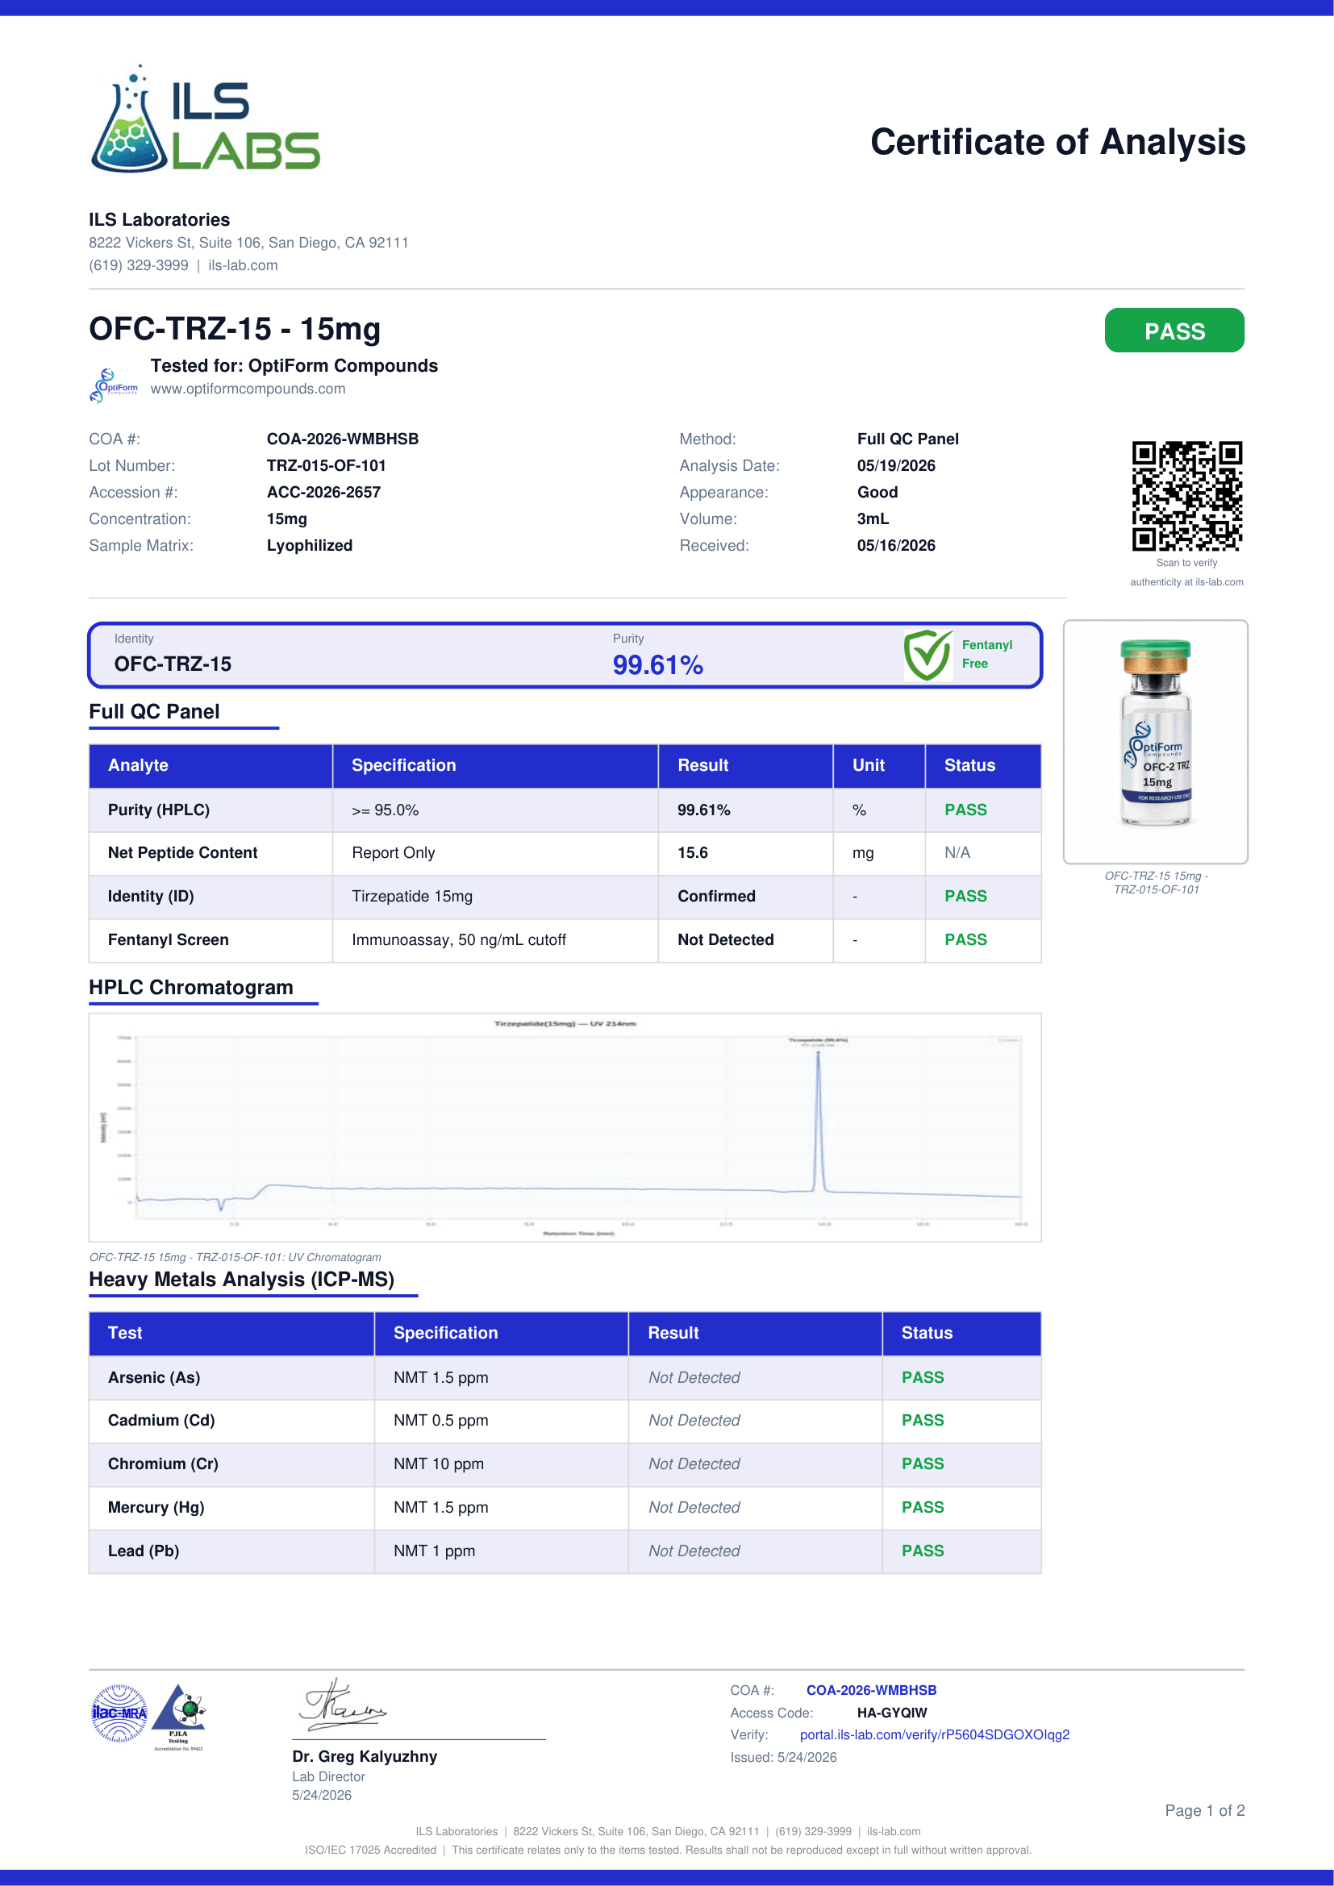Screen dimensions: 1334x1886
Task: Click the name Dr. Greg Kalyuzhny
Action: [x=365, y=1756]
